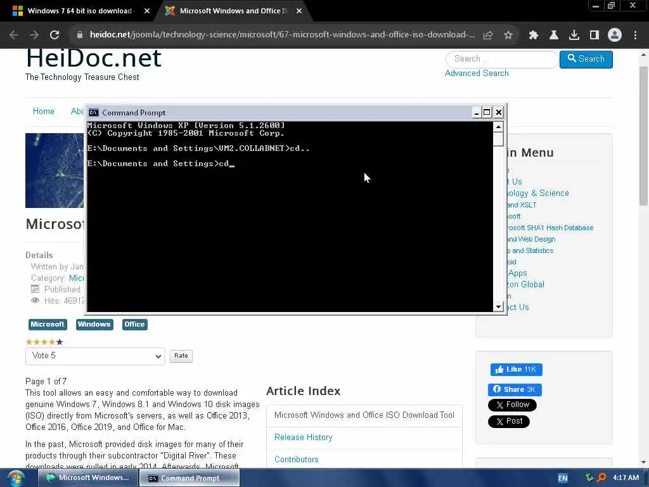Click the HeiDoc.net site title

tap(94, 58)
